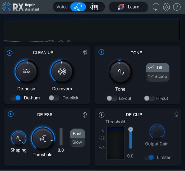Image resolution: width=185 pixels, height=171 pixels.
Task: Click the Shaping label
Action: (18, 150)
